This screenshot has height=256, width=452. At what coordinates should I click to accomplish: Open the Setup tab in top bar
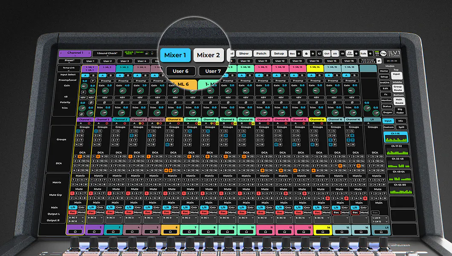point(279,54)
